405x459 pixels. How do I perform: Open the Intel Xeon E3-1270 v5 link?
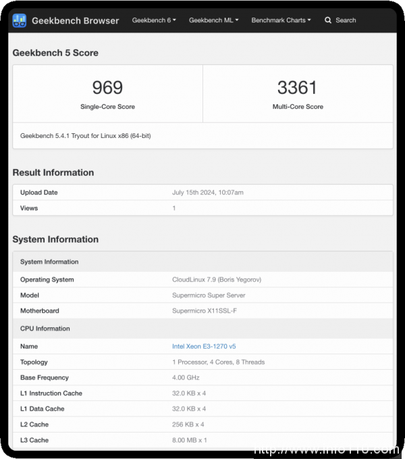click(204, 346)
